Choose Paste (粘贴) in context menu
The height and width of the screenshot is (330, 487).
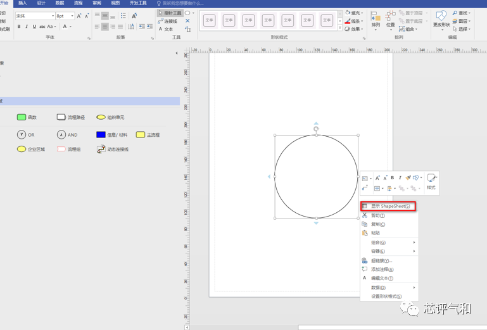(388, 232)
